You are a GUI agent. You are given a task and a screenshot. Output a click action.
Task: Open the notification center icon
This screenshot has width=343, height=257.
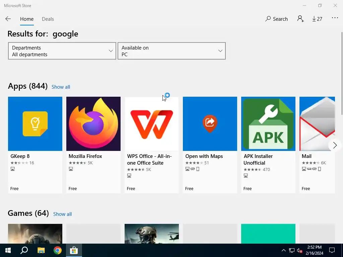pyautogui.click(x=332, y=250)
